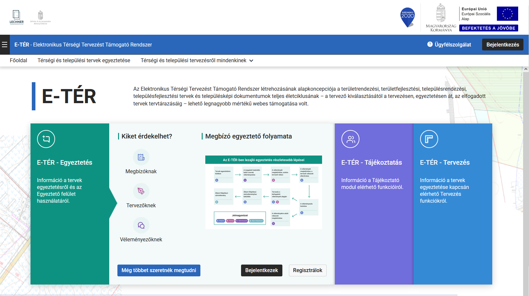The image size is (529, 296).
Task: Click the Megbízóknak building icon
Action: 141,157
